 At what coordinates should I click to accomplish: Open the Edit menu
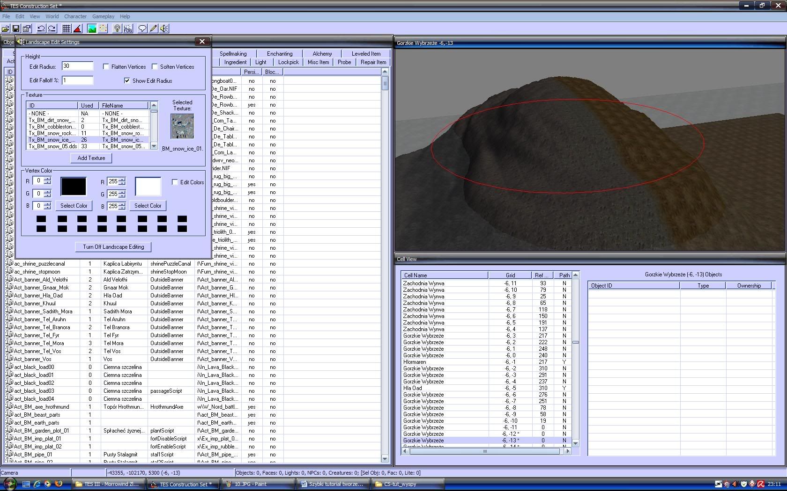coord(20,16)
